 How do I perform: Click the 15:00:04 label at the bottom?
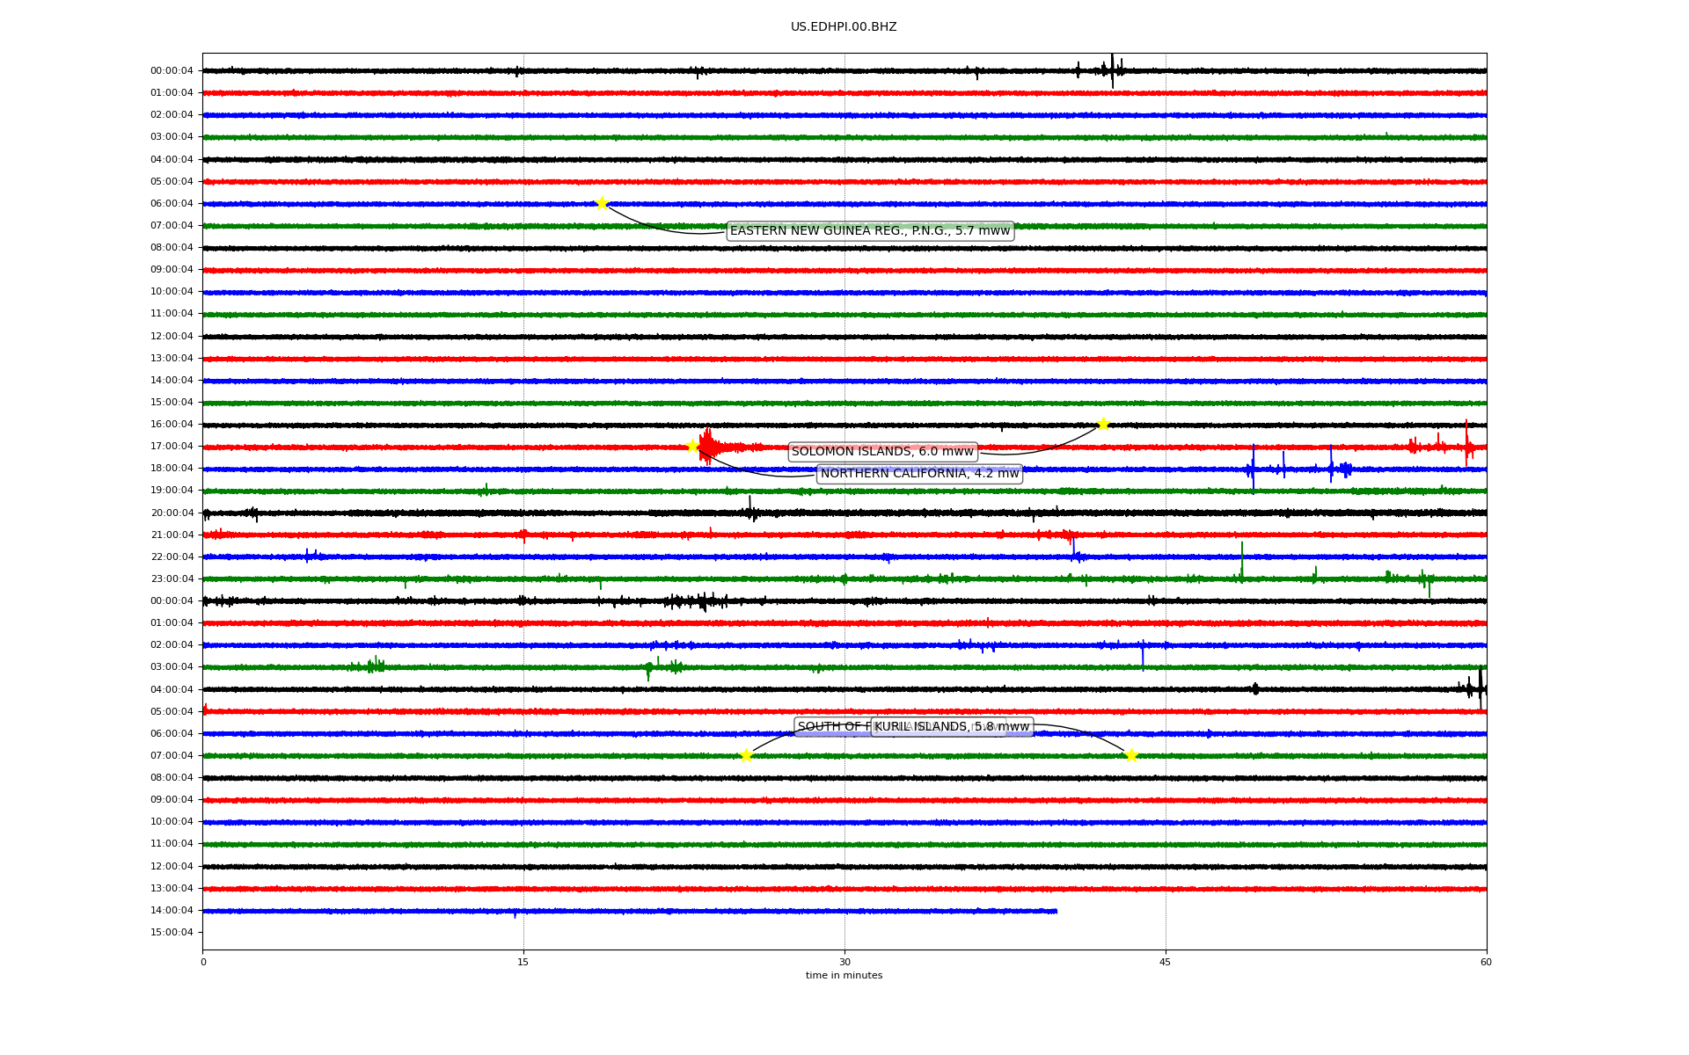pyautogui.click(x=172, y=933)
